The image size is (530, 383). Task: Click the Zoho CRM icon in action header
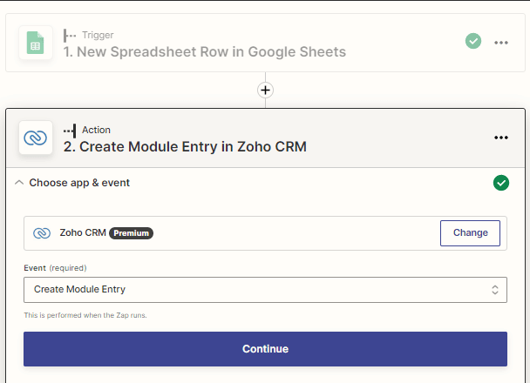point(36,138)
